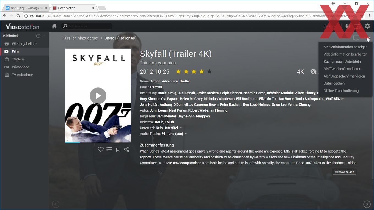Open library options three-dot icon
The height and width of the screenshot is (210, 374).
tap(45, 36)
